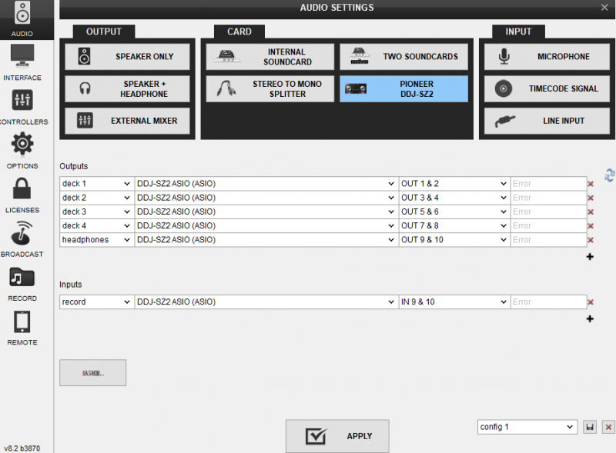Expand the OUT 3 & 4 channel dropdown
Viewport: 616px width, 453px height.
coord(454,198)
